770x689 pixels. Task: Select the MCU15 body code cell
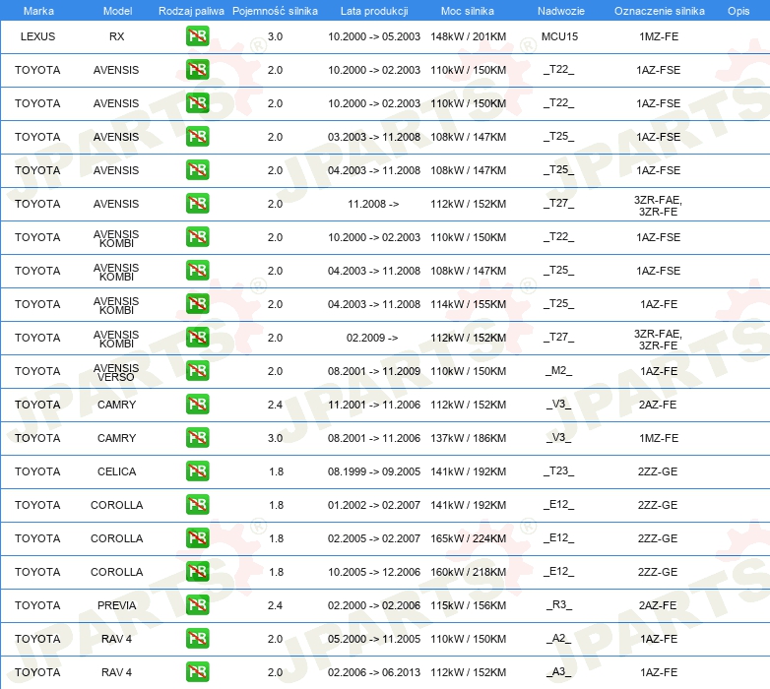(560, 36)
